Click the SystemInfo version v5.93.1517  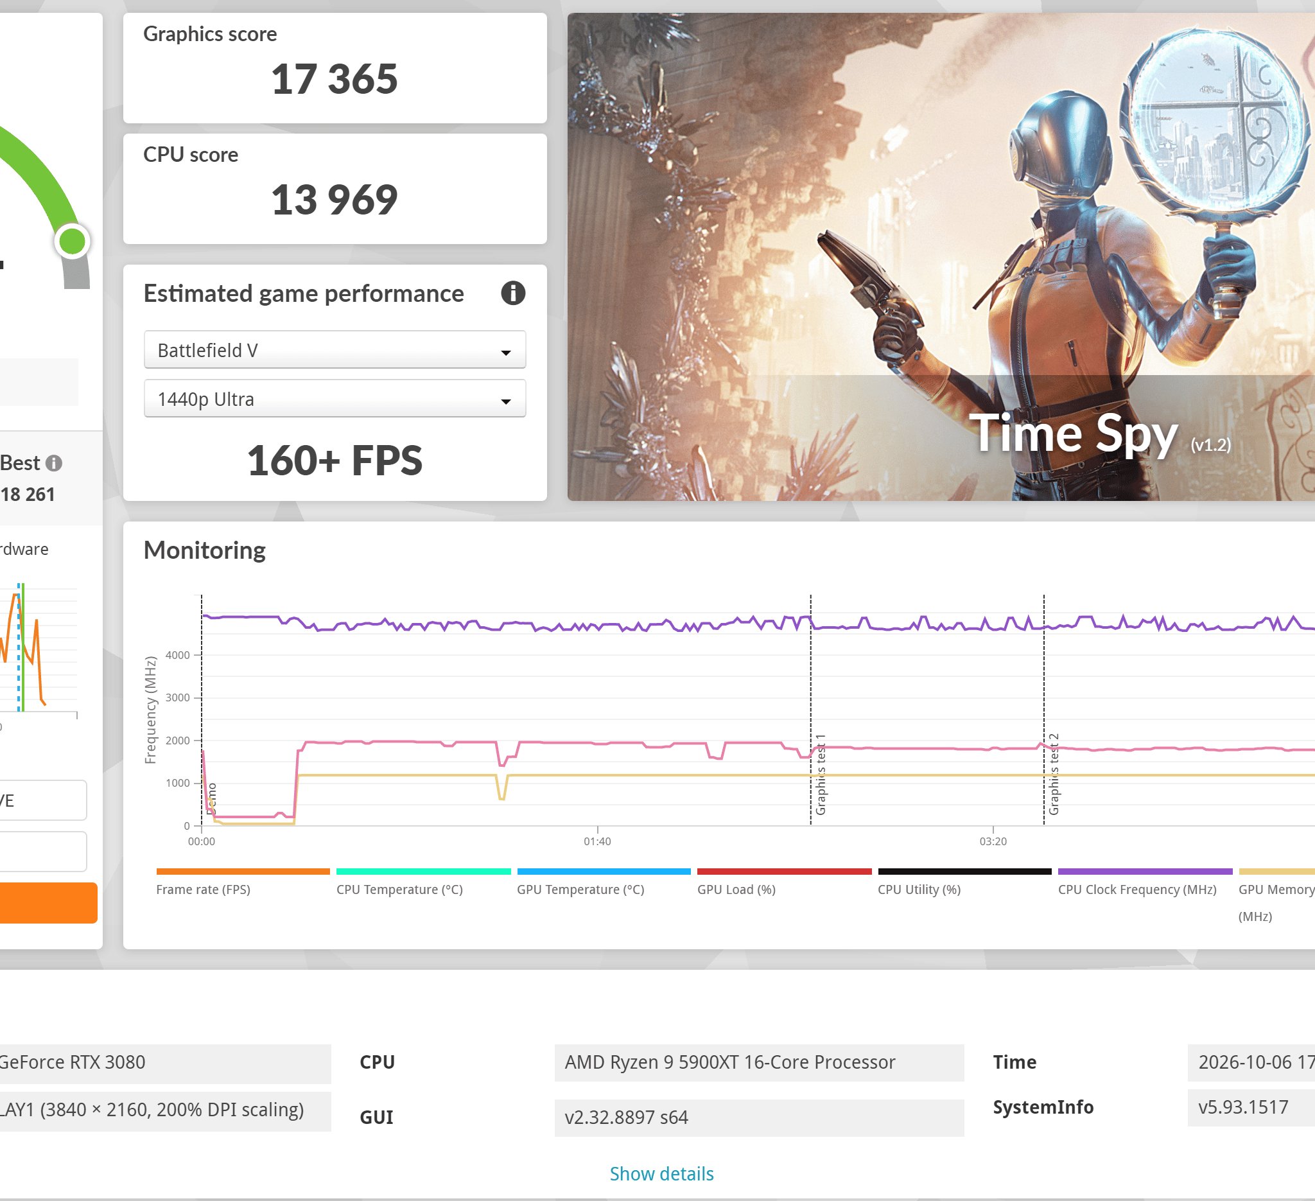click(1251, 1107)
